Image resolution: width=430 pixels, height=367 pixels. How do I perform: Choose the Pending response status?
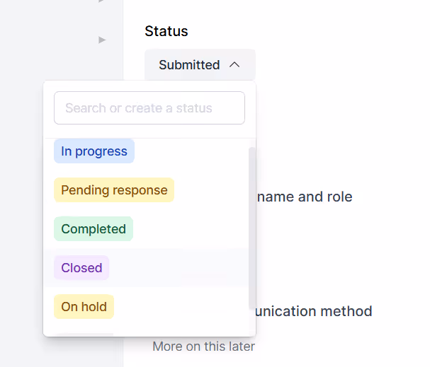114,190
